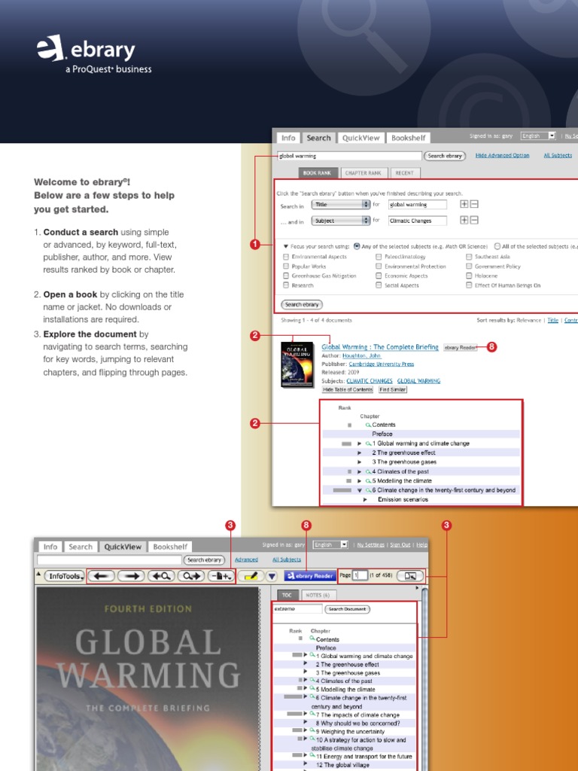Screen dimensions: 578x771
Task: Click magnifier beside '4 Climates of the past' in results
Action: (x=368, y=471)
